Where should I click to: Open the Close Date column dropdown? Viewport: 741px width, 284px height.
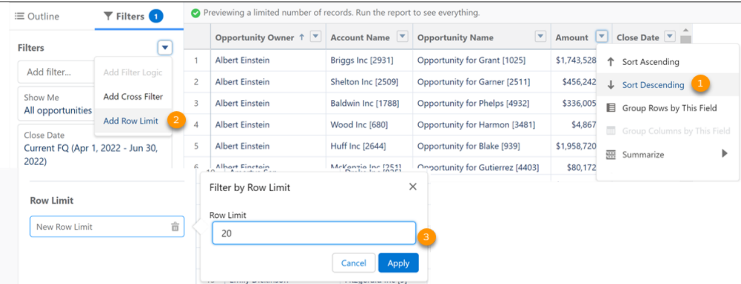click(669, 37)
